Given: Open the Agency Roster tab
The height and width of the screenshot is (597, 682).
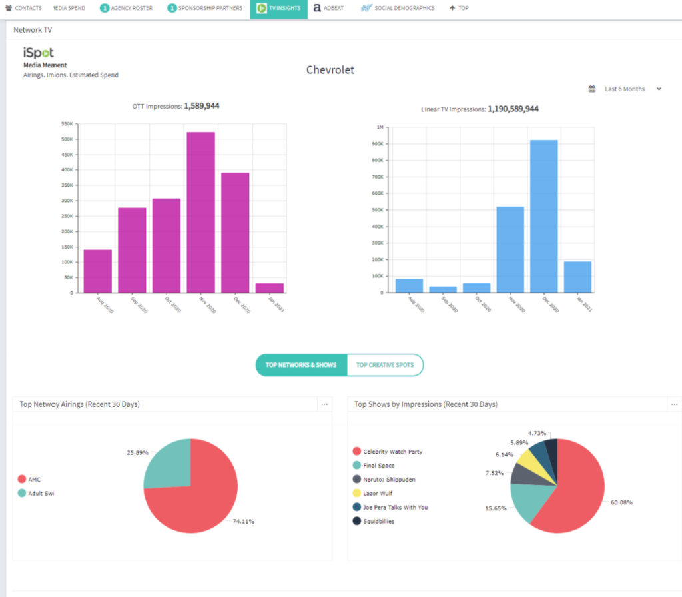Looking at the screenshot, I should 126,8.
